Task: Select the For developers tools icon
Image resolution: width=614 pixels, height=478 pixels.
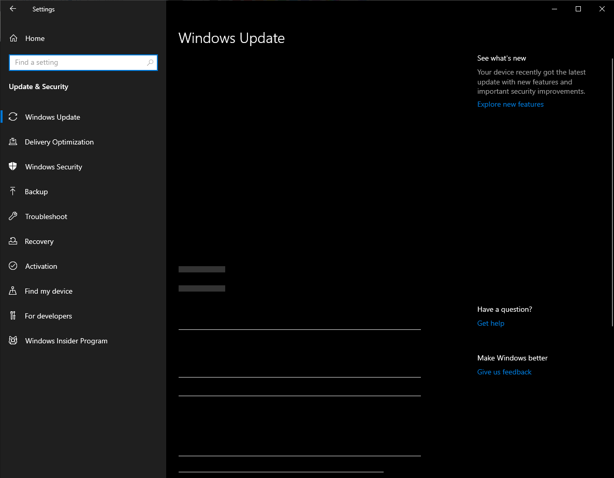Action: click(x=13, y=315)
